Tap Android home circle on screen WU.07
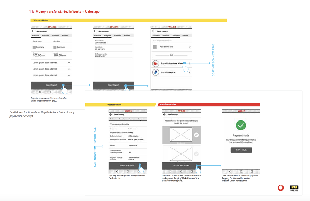This screenshot has height=201, width=310. [241, 171]
